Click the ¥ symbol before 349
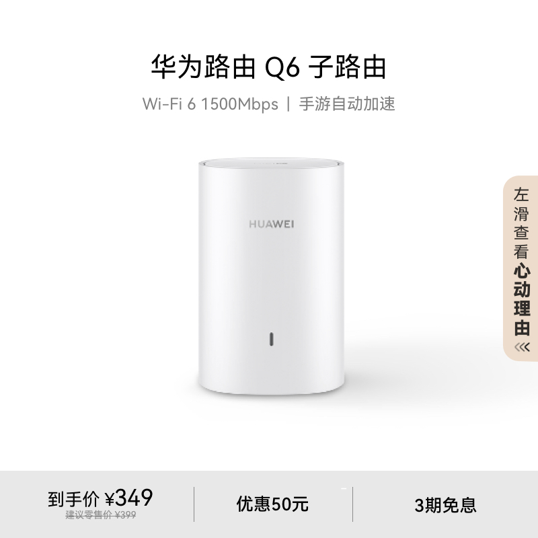Image resolution: width=538 pixels, height=538 pixels. (110, 499)
